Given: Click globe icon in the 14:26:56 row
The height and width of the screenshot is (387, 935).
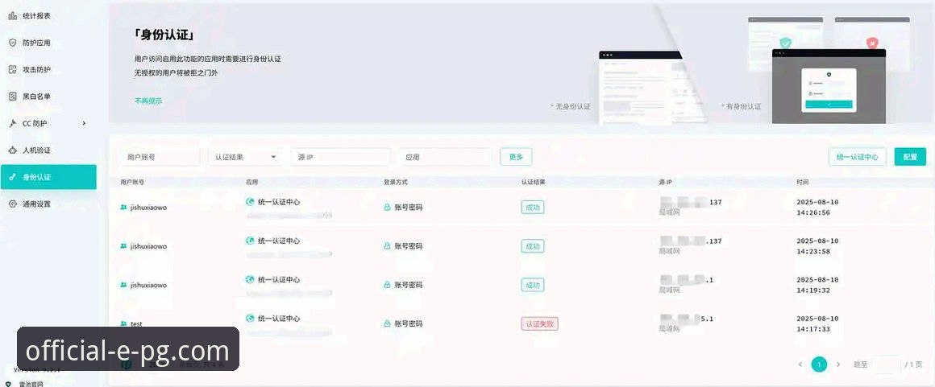Looking at the screenshot, I should pos(250,202).
